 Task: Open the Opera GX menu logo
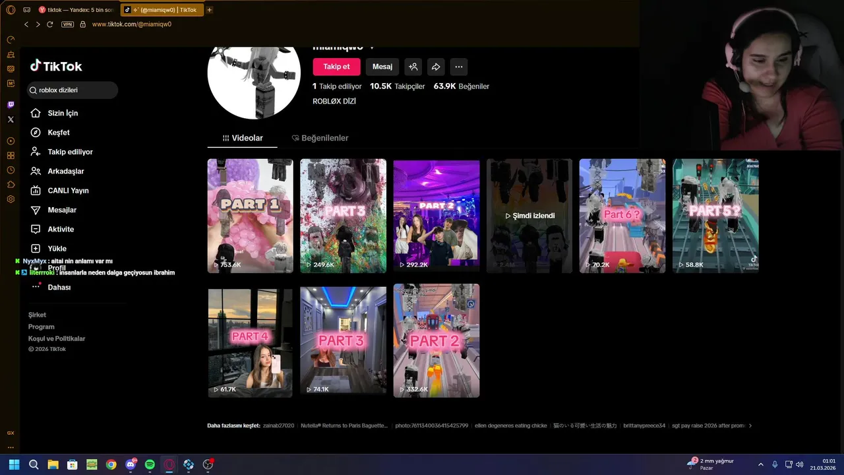click(11, 10)
